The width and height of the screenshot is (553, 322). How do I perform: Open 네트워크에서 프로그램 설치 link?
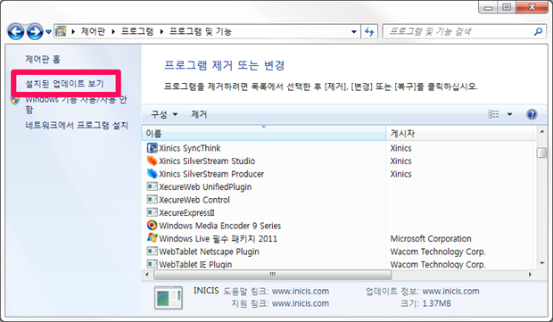point(77,125)
